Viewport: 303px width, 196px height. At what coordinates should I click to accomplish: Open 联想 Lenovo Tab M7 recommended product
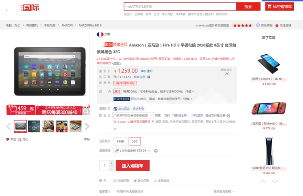(269, 69)
